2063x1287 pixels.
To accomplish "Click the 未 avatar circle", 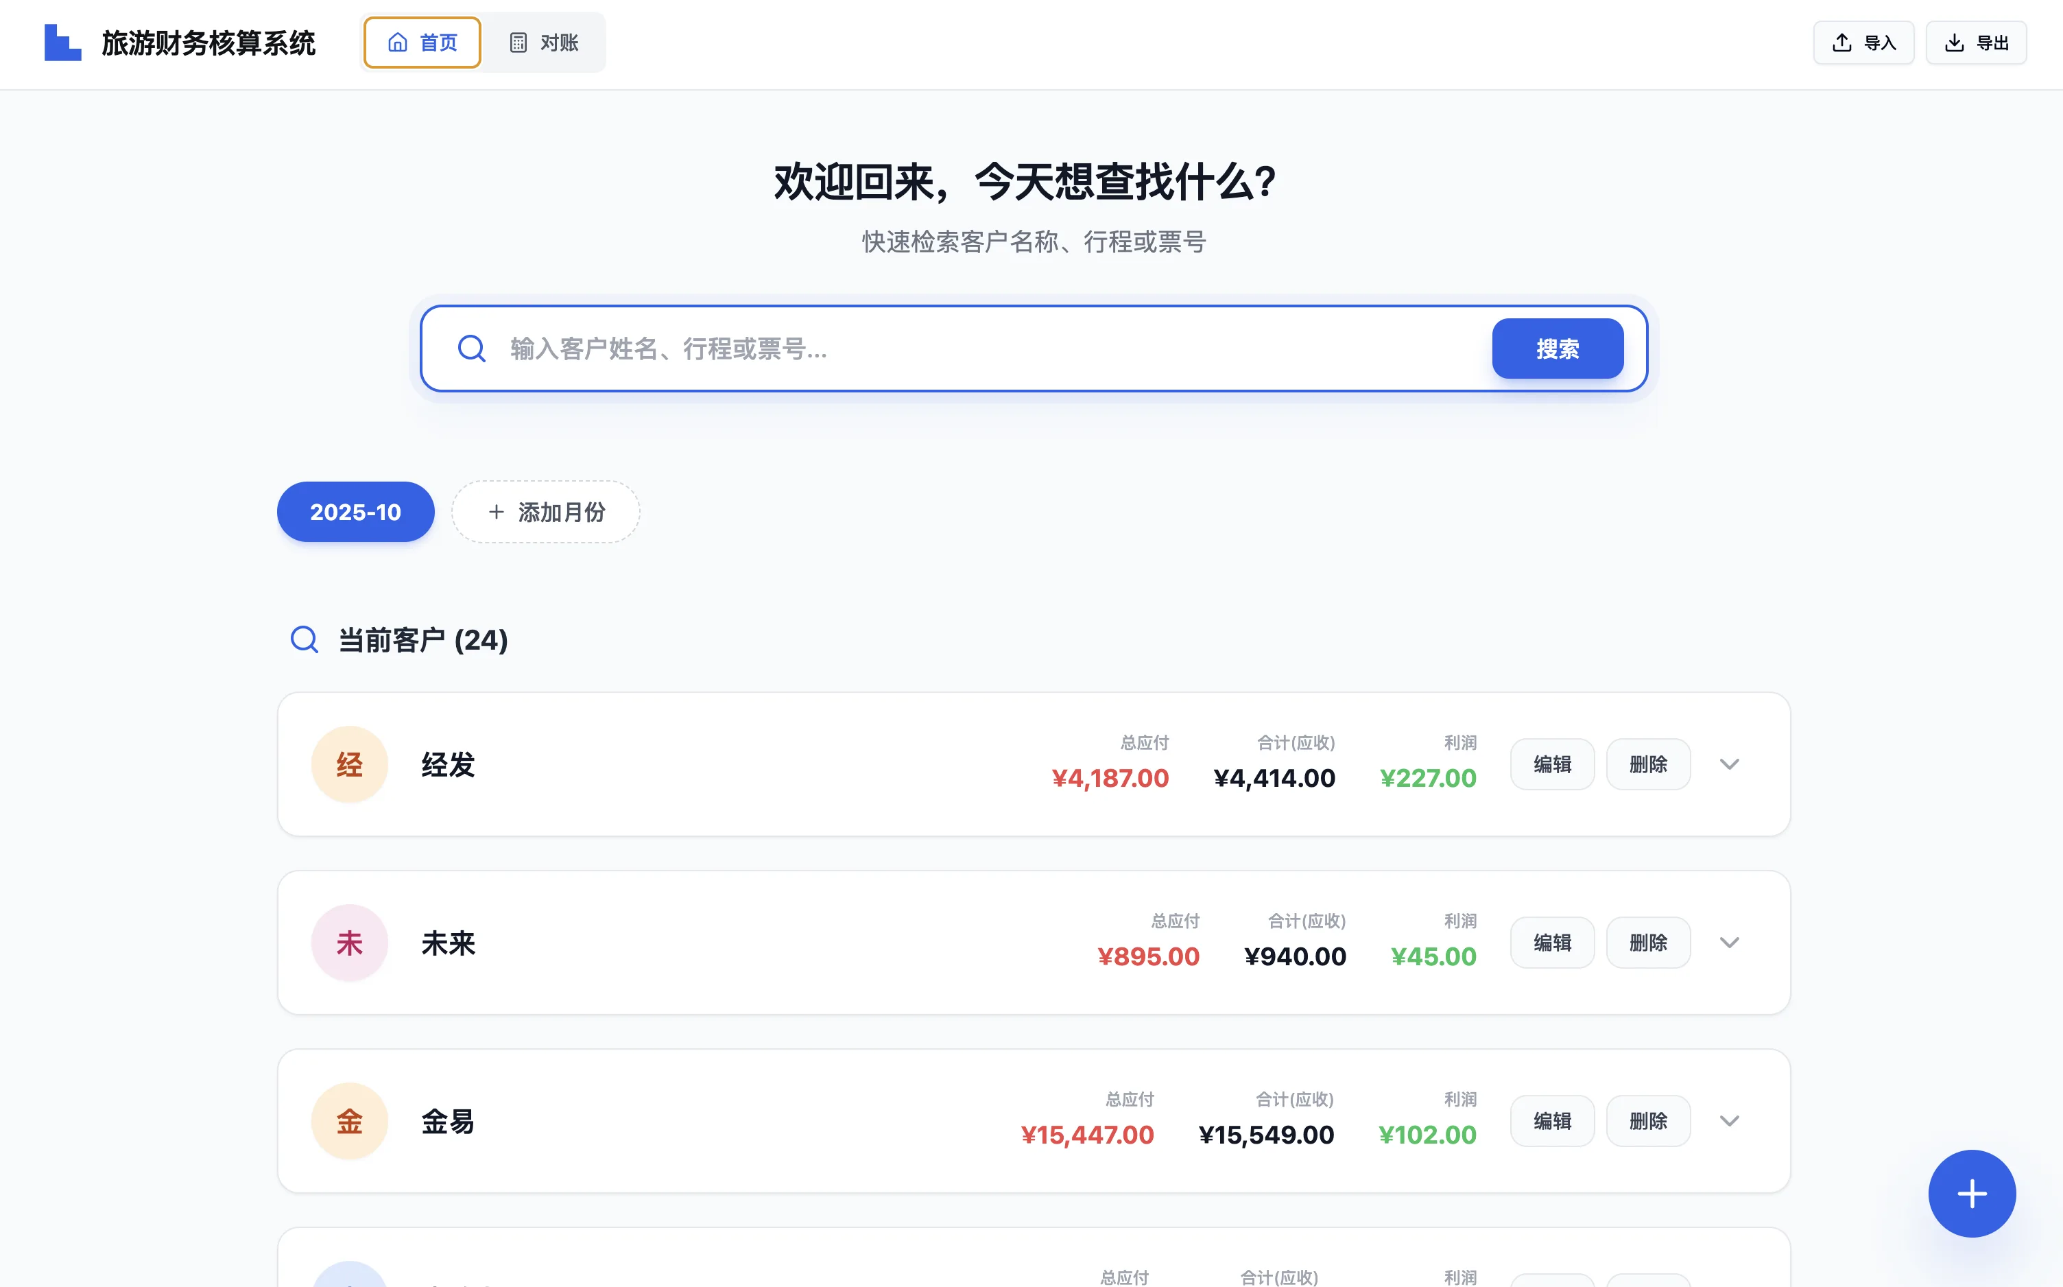I will point(350,943).
